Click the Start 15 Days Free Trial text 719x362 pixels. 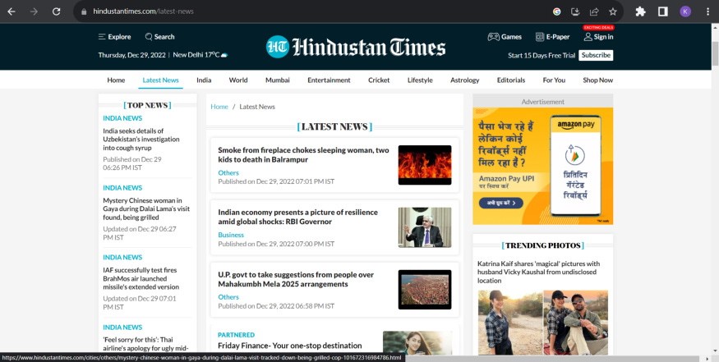[541, 56]
